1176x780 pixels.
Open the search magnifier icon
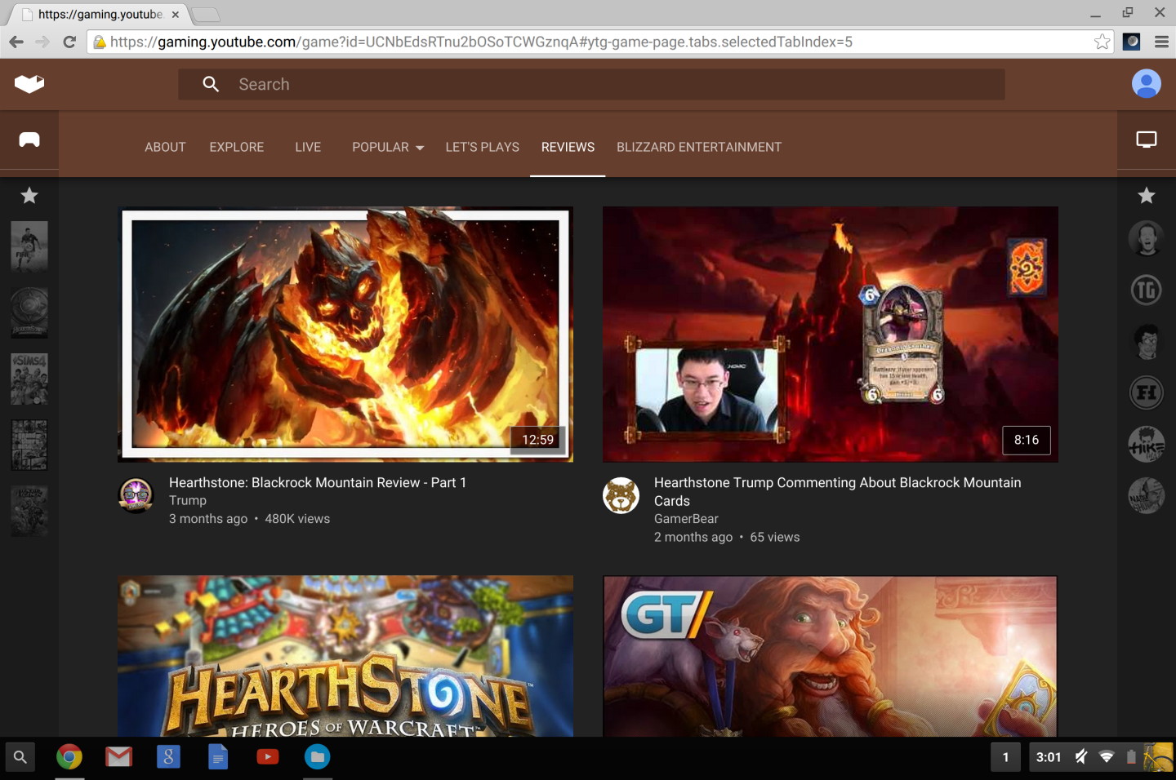tap(211, 84)
